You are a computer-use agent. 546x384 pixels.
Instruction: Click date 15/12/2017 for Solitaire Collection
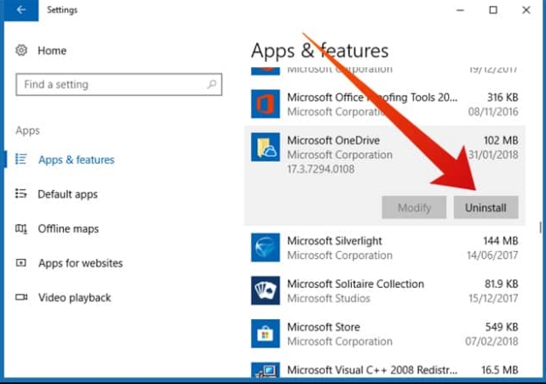pyautogui.click(x=493, y=298)
